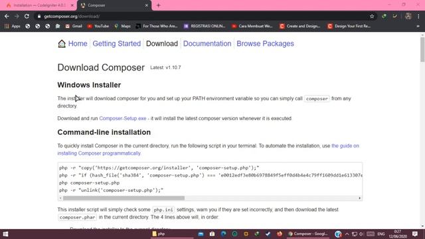The height and width of the screenshot is (239, 425).
Task: Go to the Home page link
Action: click(78, 44)
